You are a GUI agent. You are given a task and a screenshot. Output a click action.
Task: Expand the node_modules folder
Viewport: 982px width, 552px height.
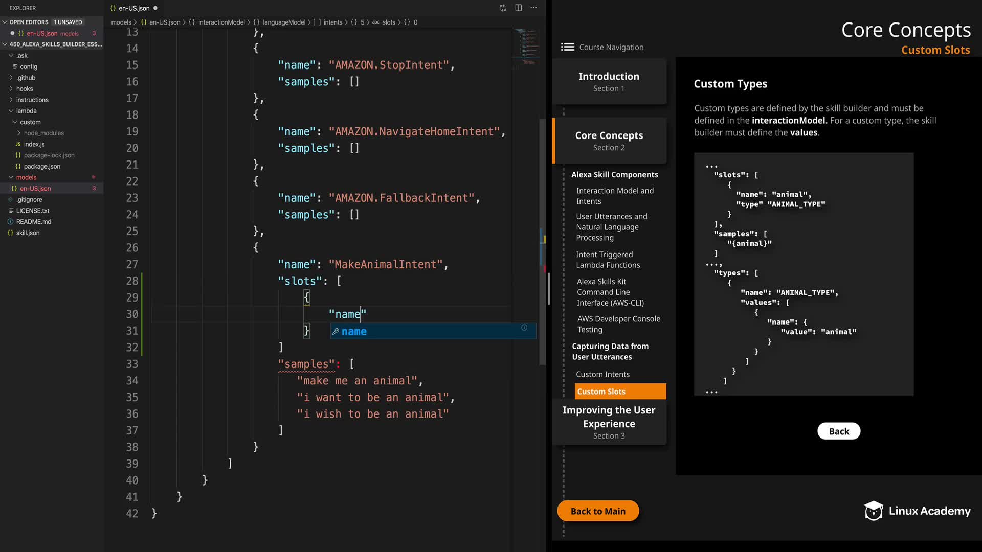(43, 133)
